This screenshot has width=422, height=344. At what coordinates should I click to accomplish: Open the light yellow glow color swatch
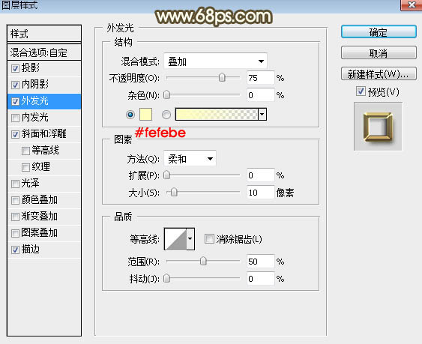(x=145, y=115)
